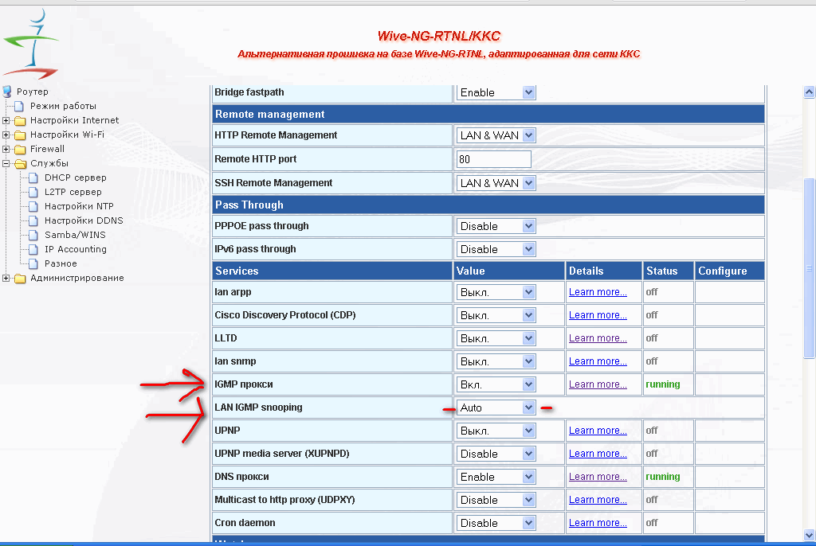Open the Разное page in the tree
The image size is (816, 546).
click(61, 263)
